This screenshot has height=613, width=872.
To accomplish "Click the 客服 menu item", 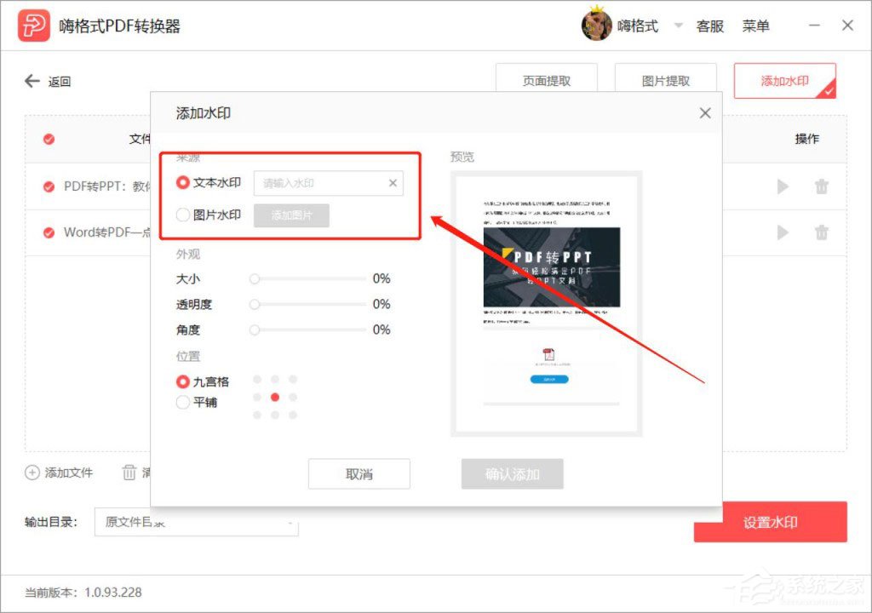I will tap(709, 26).
